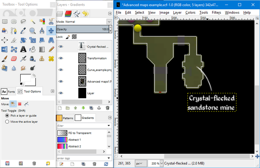Select the Free Select lasso tool
The image size is (260, 168).
pyautogui.click(x=23, y=22)
